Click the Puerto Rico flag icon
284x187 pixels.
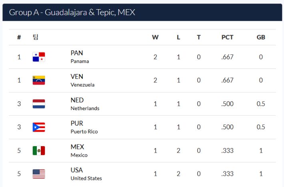pyautogui.click(x=39, y=127)
